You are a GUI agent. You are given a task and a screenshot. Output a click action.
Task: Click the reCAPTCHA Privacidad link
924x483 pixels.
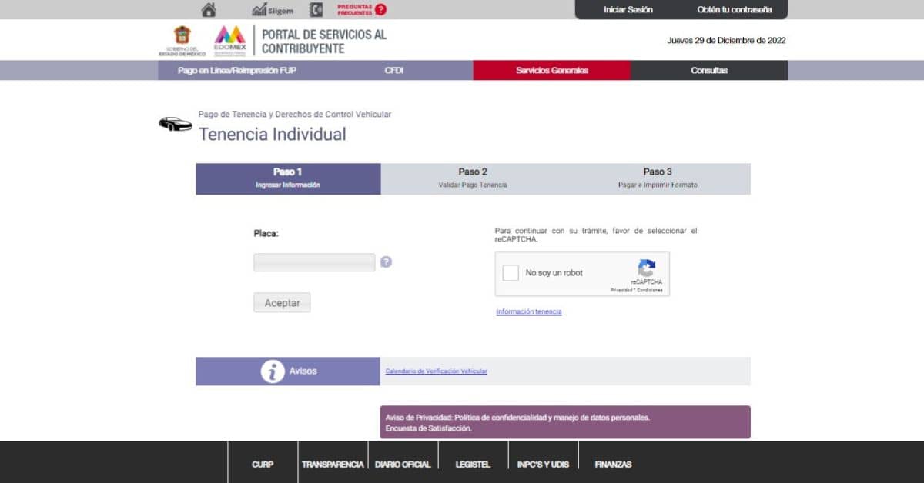[622, 290]
